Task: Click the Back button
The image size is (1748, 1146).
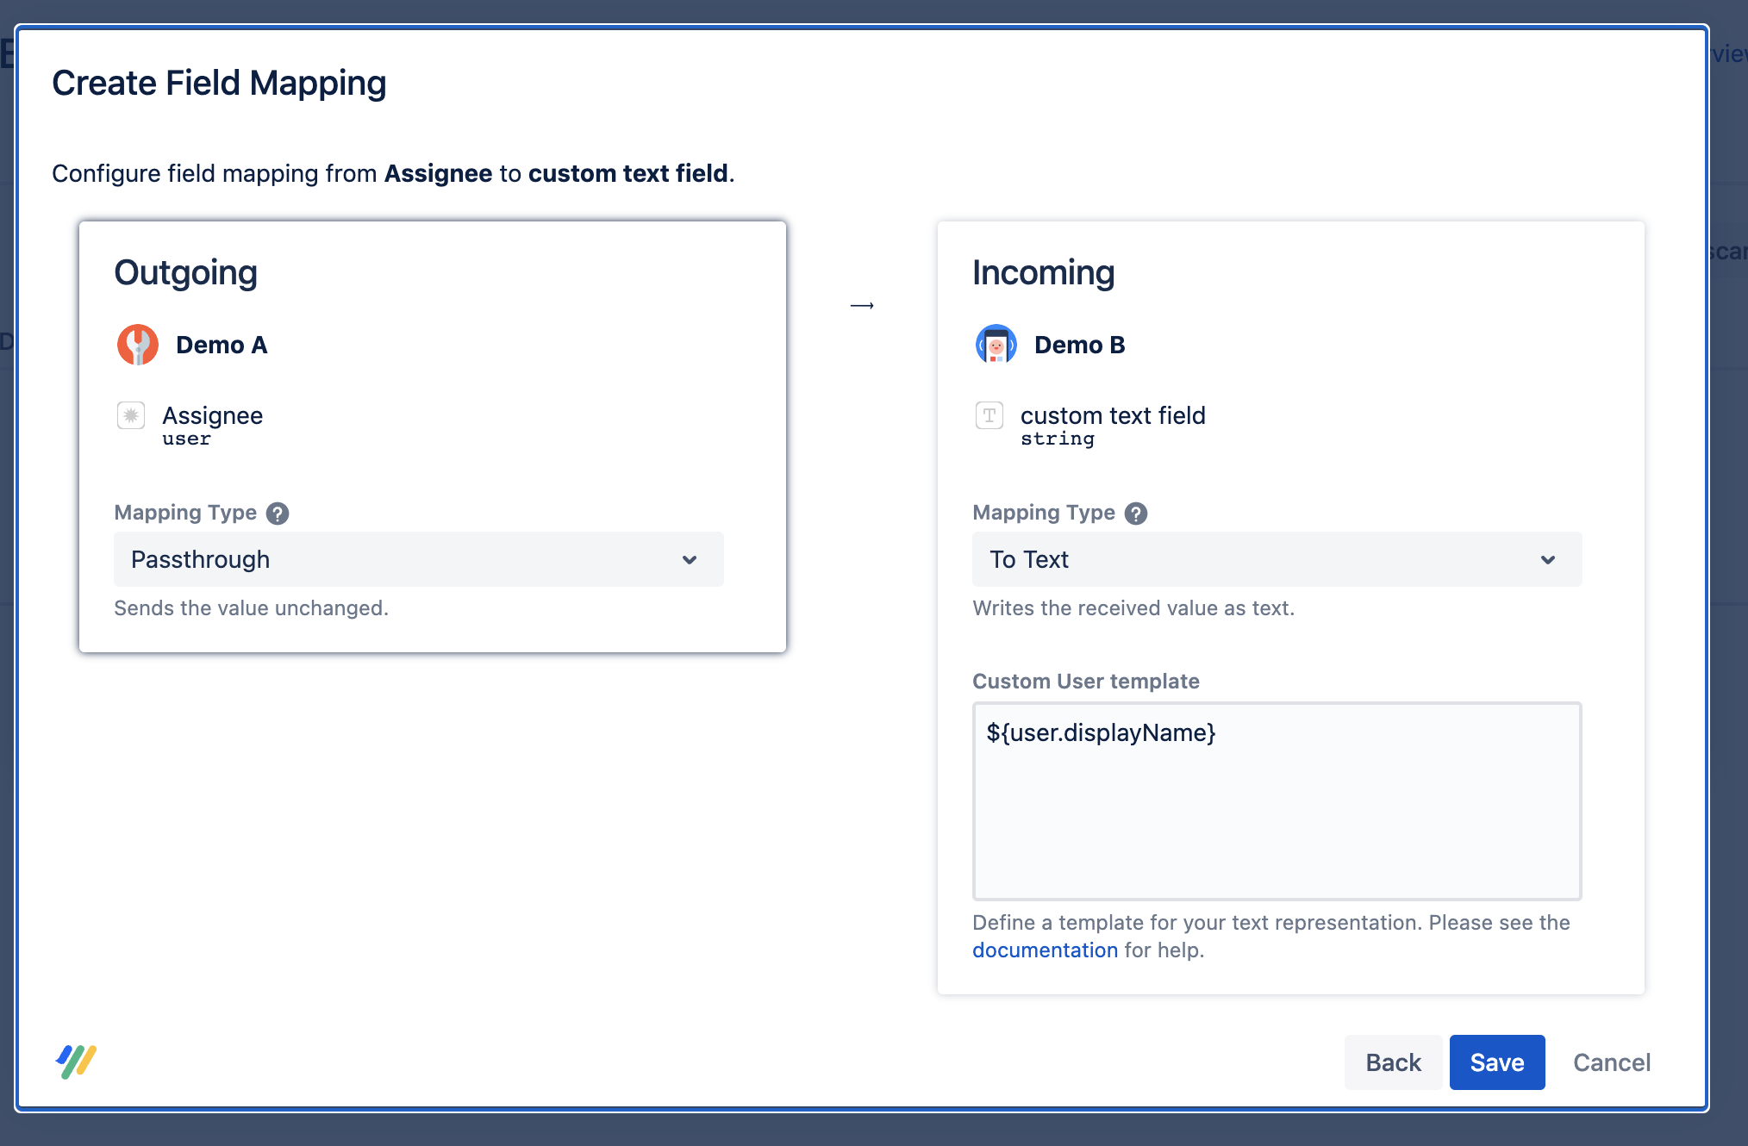Action: [1393, 1062]
